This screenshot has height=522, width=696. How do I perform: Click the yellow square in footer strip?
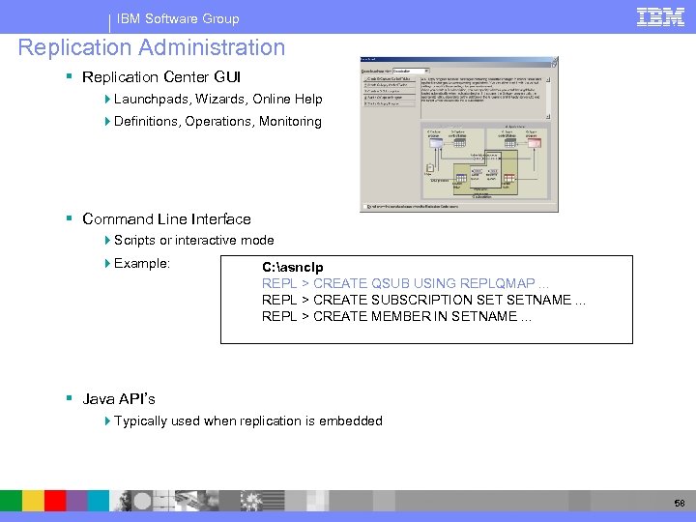[33, 501]
